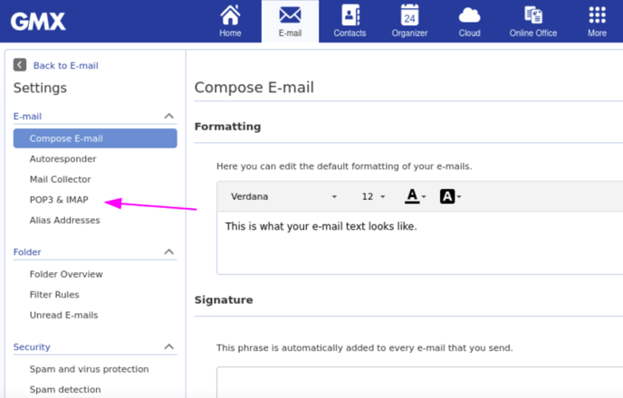Open Folder Overview settings
Image resolution: width=623 pixels, height=398 pixels.
click(66, 274)
